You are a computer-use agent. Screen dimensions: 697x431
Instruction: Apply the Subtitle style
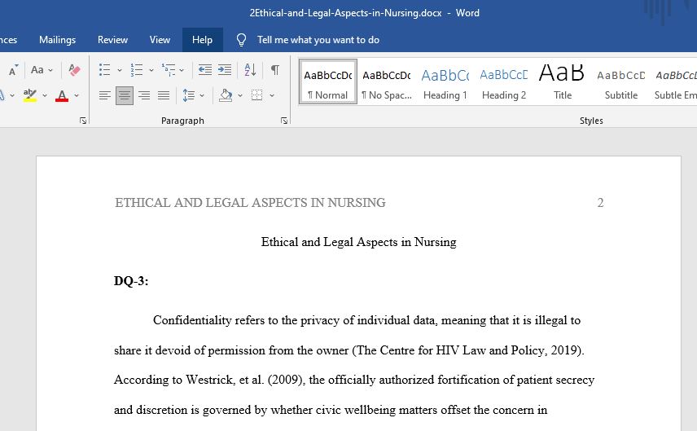621,81
